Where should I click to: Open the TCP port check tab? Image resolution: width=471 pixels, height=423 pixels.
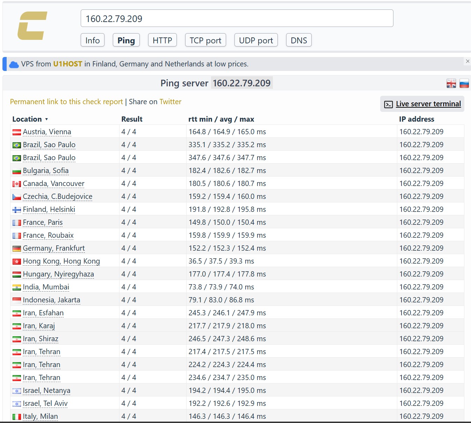205,40
